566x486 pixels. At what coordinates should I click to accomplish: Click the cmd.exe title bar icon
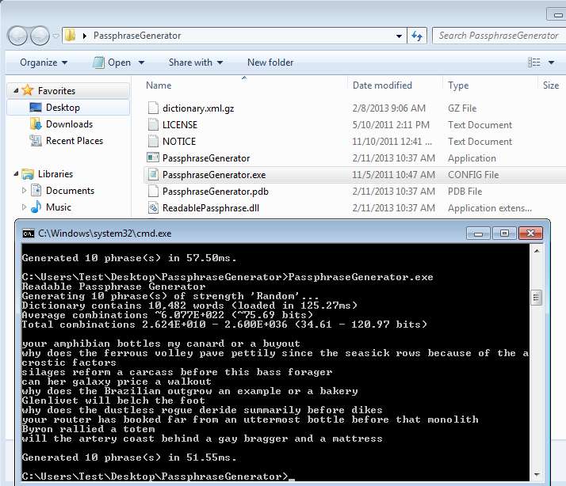pos(29,234)
